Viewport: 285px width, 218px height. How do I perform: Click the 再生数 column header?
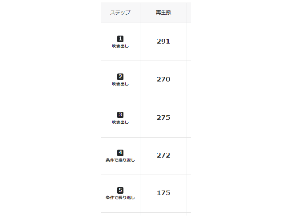(x=163, y=13)
